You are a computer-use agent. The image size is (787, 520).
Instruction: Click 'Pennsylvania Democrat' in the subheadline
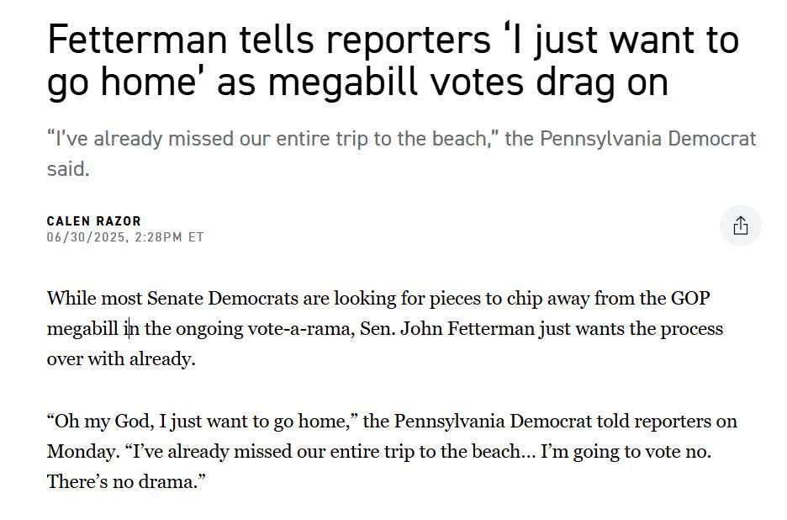(648, 139)
